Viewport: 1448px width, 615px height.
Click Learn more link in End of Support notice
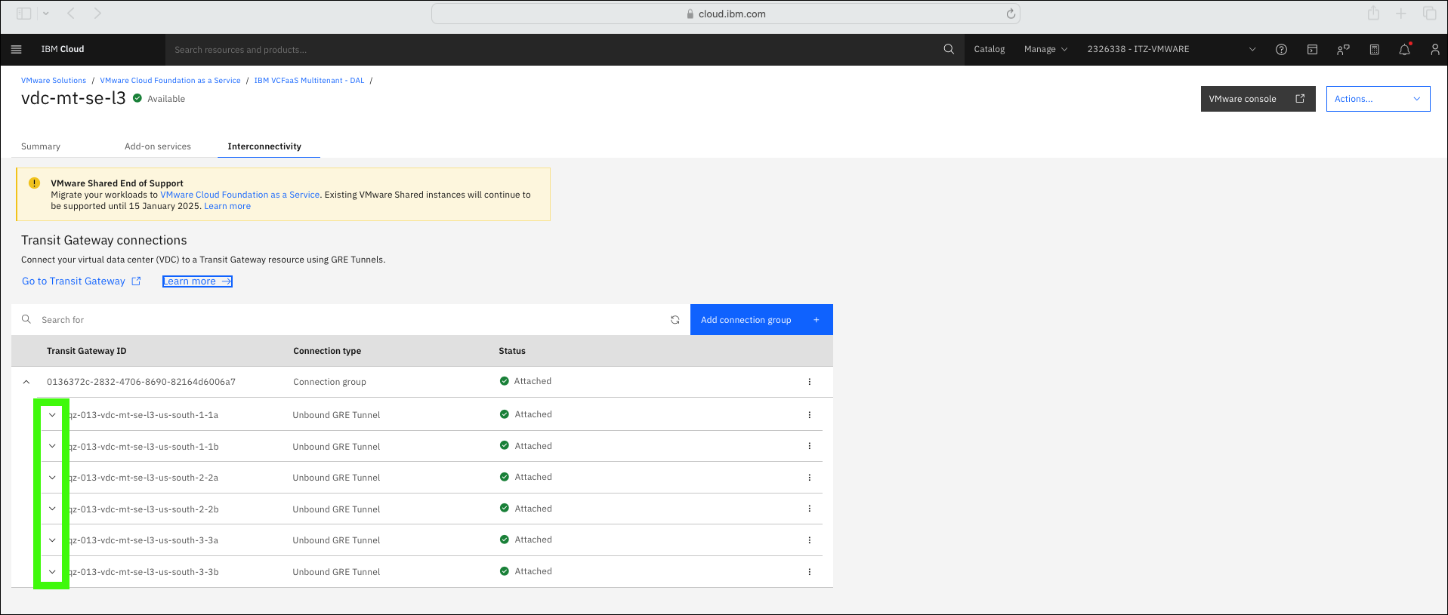pos(227,206)
